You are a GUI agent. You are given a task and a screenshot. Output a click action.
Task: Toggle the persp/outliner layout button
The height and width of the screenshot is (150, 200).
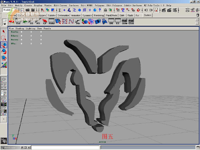[x=4, y=93]
